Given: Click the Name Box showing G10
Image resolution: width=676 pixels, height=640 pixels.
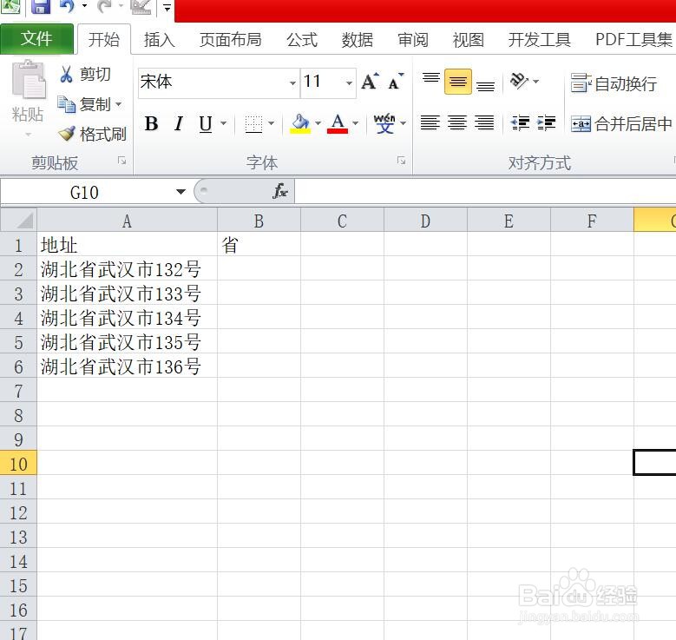Looking at the screenshot, I should [x=86, y=192].
